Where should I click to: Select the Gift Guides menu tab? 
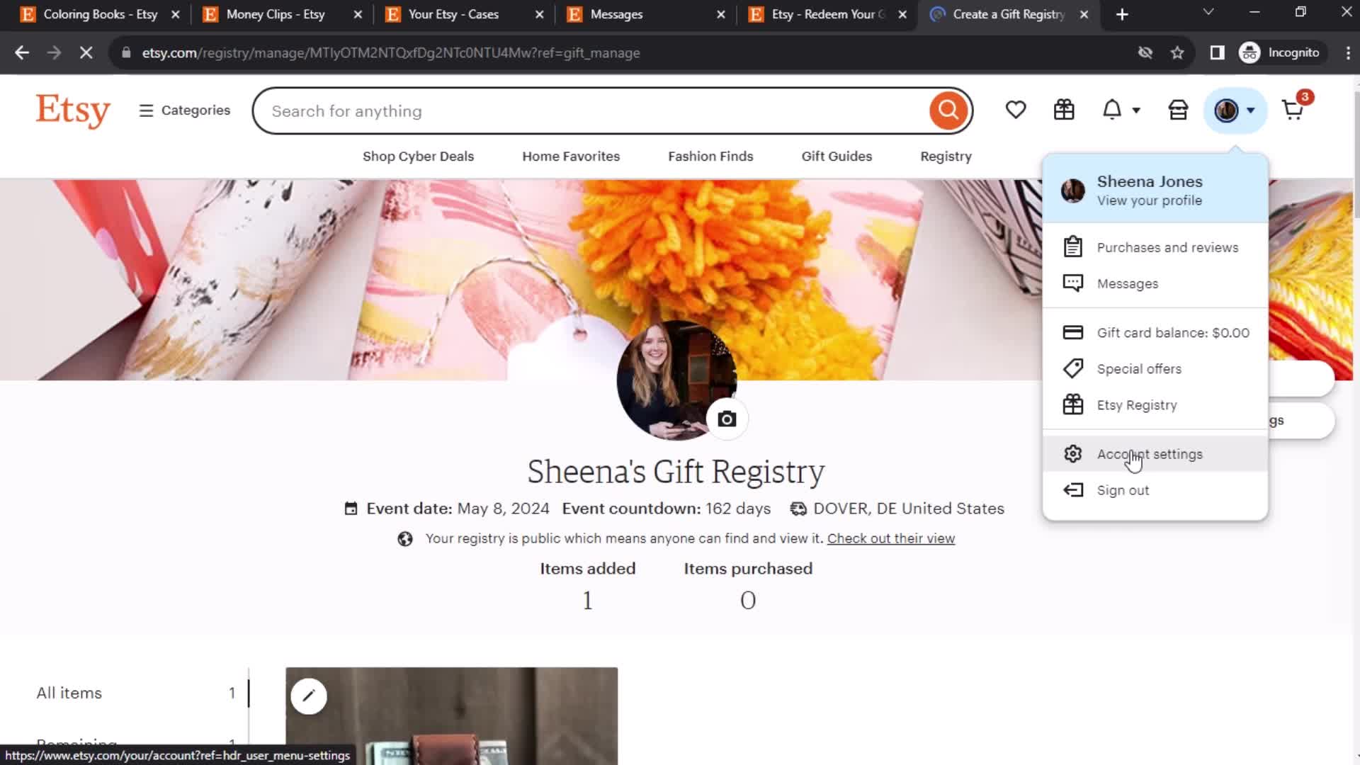(837, 156)
